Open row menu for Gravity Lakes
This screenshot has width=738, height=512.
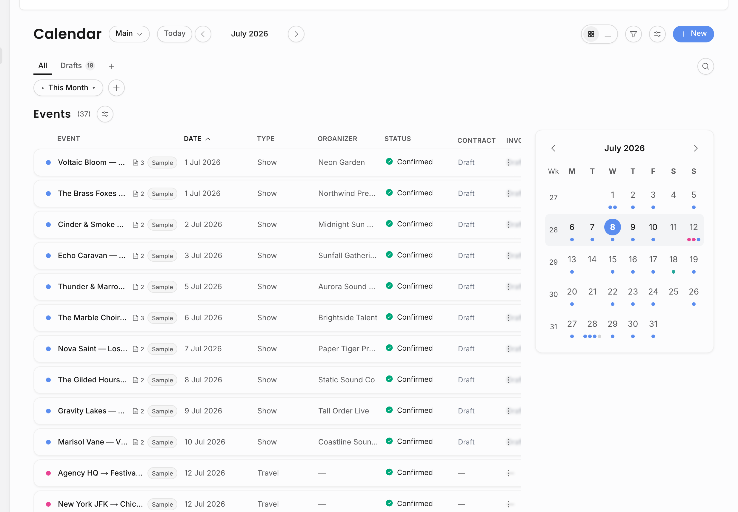(x=508, y=411)
